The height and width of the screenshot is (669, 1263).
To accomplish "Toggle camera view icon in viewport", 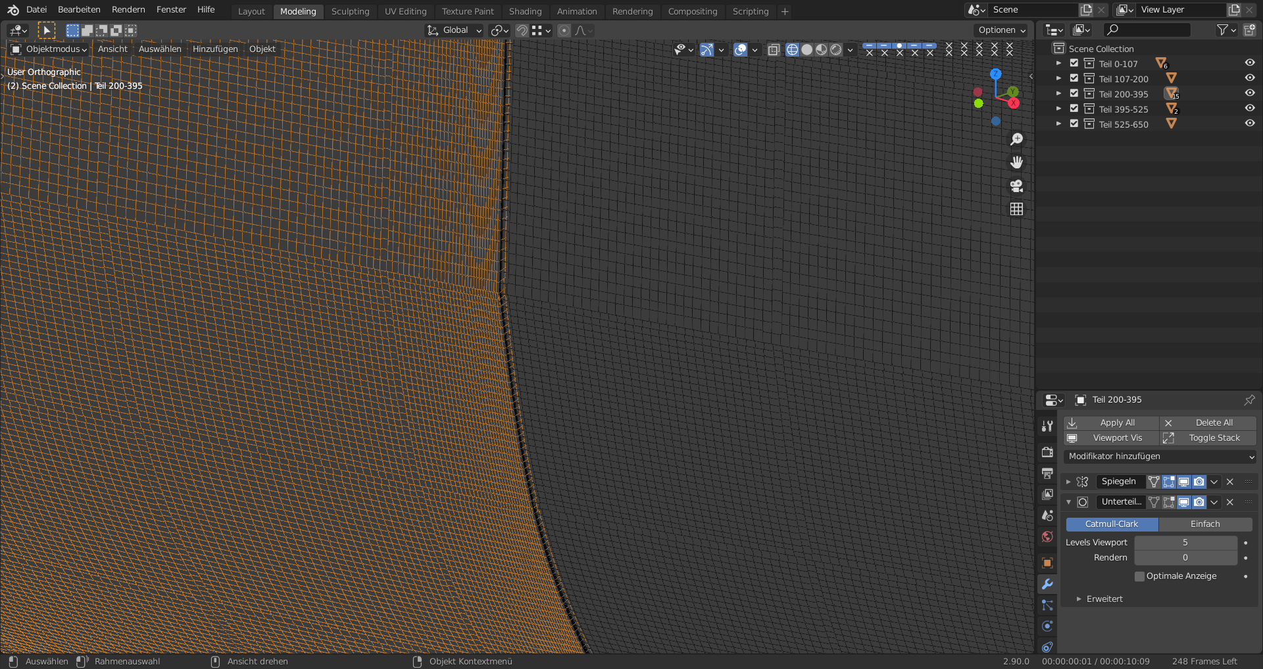I will (x=1016, y=186).
